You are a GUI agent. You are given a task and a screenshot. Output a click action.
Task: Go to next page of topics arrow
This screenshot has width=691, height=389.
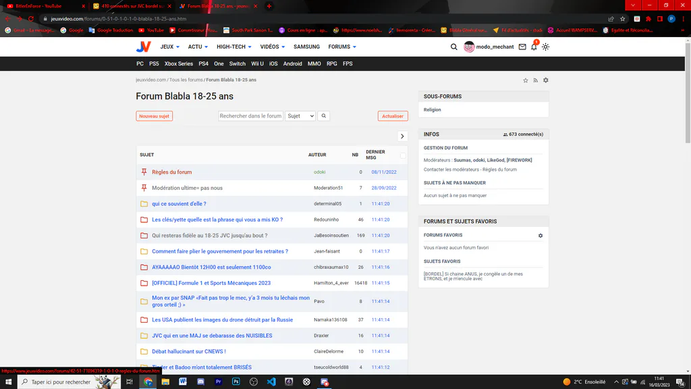tap(402, 136)
